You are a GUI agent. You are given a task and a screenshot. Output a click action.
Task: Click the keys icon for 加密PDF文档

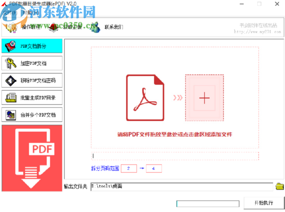pyautogui.click(x=11, y=63)
